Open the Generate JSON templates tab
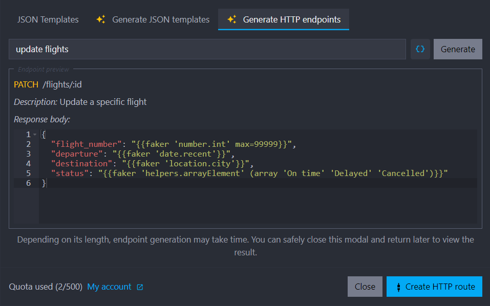490x306 pixels. (160, 19)
